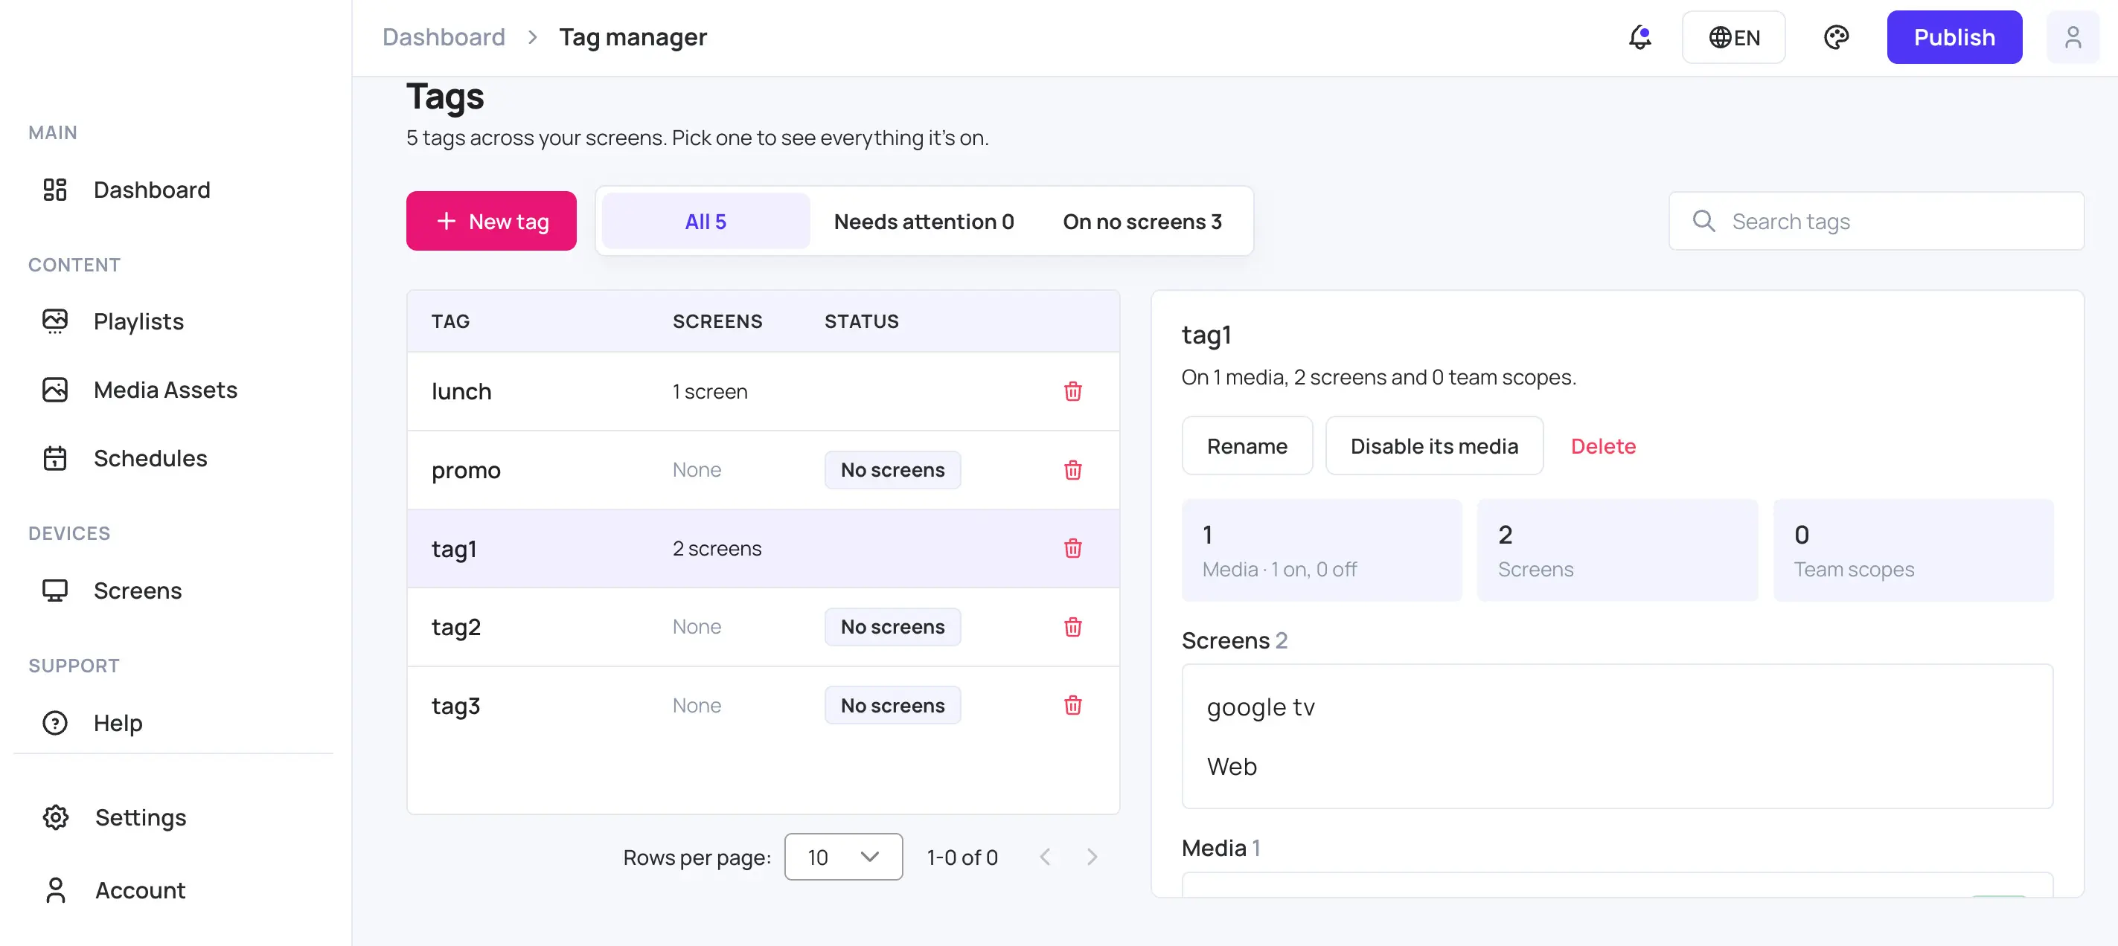The width and height of the screenshot is (2118, 946).
Task: Click the 2 Screens stat card
Action: click(1616, 550)
